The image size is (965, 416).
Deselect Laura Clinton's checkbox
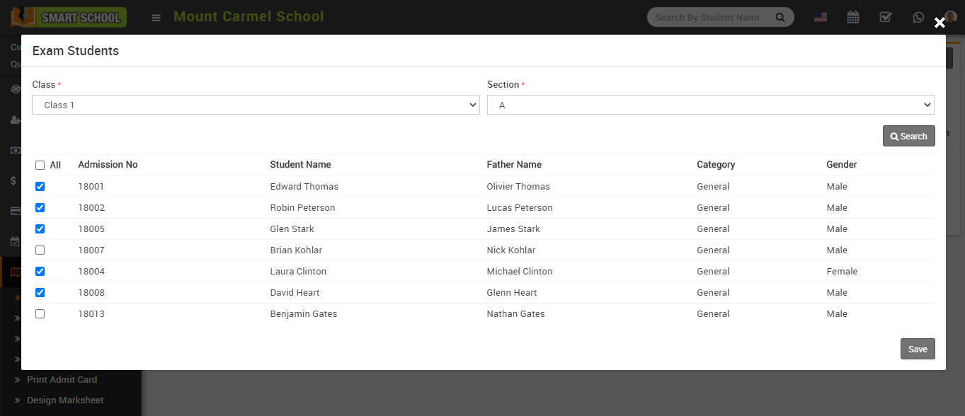tap(40, 272)
